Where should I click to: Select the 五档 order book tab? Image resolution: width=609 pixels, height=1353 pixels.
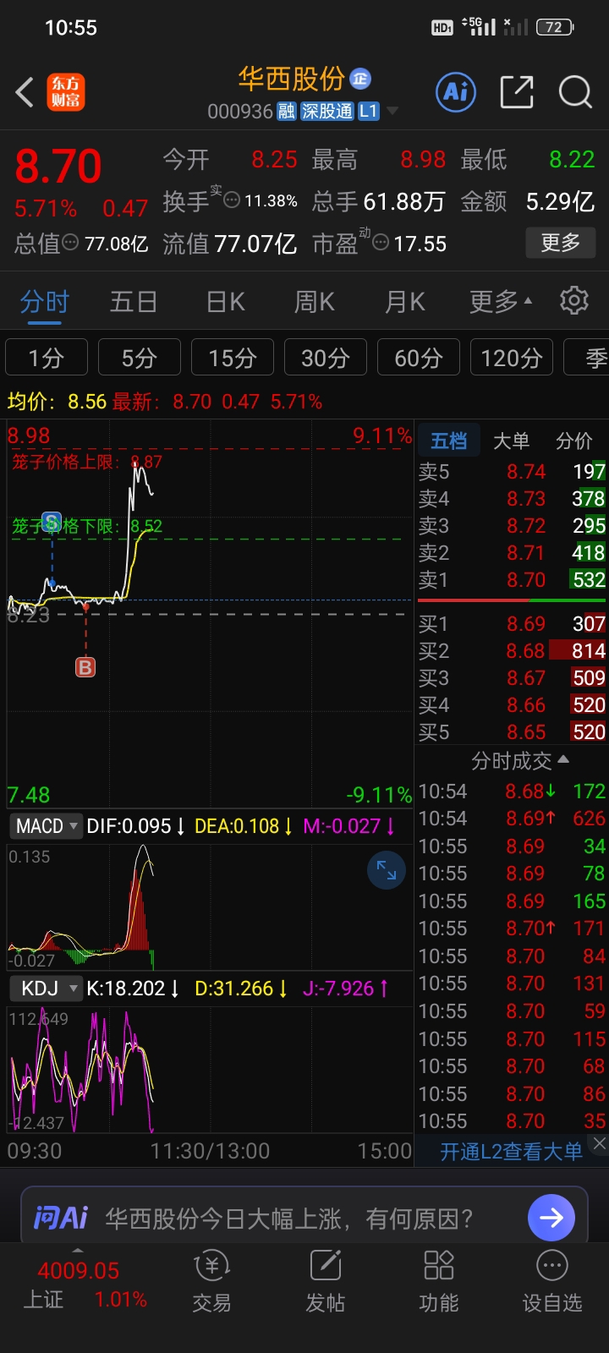(x=448, y=441)
